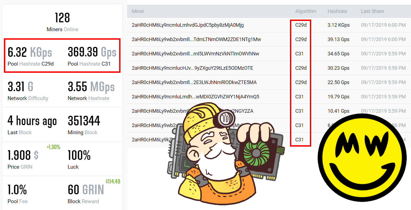Open the Network Difficulty underlined label
Viewport: 411px width, 210px height.
coord(28,98)
